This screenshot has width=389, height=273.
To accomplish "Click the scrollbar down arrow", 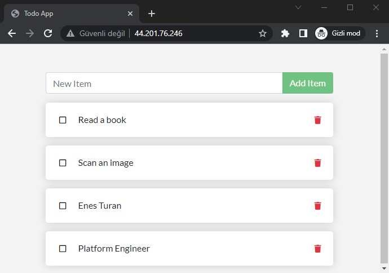I will point(384,268).
